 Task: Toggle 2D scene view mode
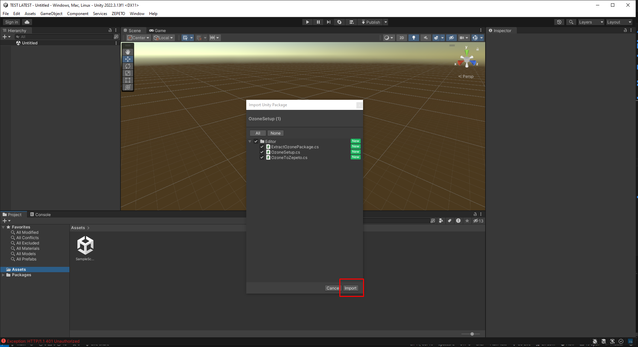pos(402,38)
